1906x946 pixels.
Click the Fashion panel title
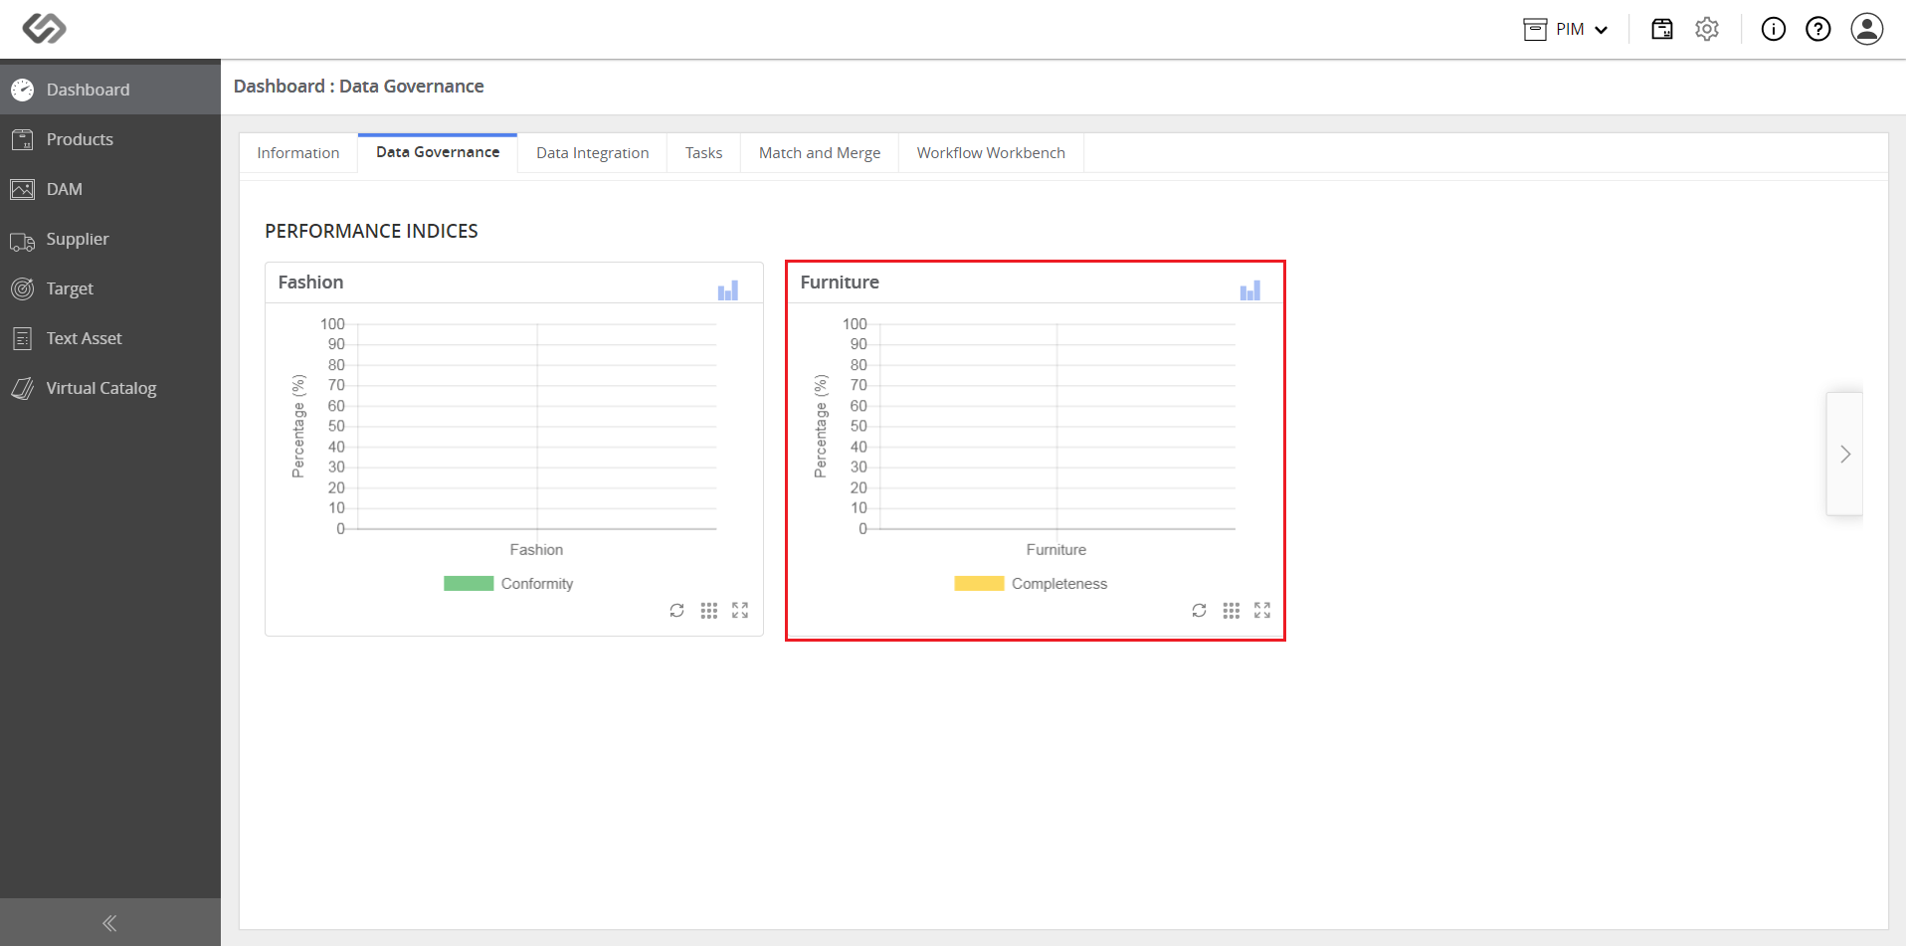tap(310, 283)
